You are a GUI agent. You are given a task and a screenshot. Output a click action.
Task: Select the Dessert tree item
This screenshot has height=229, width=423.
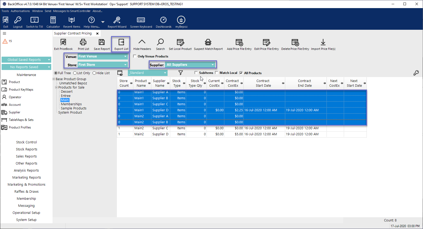[x=67, y=92]
